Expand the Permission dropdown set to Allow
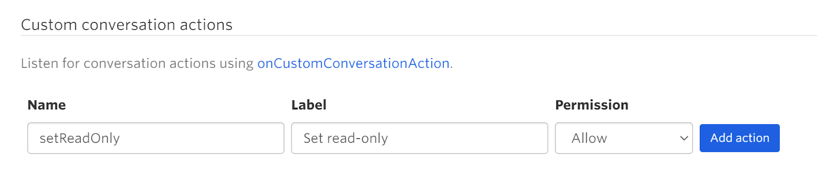Screen dimensions: 822x191 pos(624,138)
